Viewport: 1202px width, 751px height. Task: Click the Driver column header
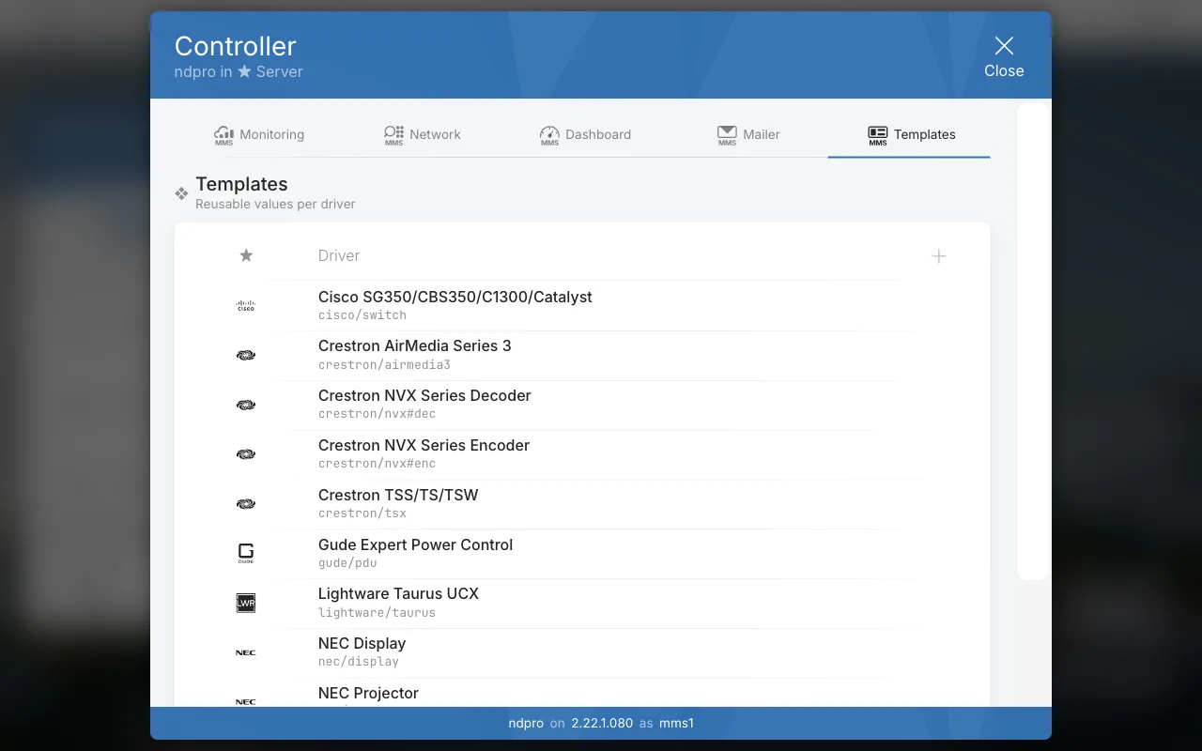(x=339, y=255)
